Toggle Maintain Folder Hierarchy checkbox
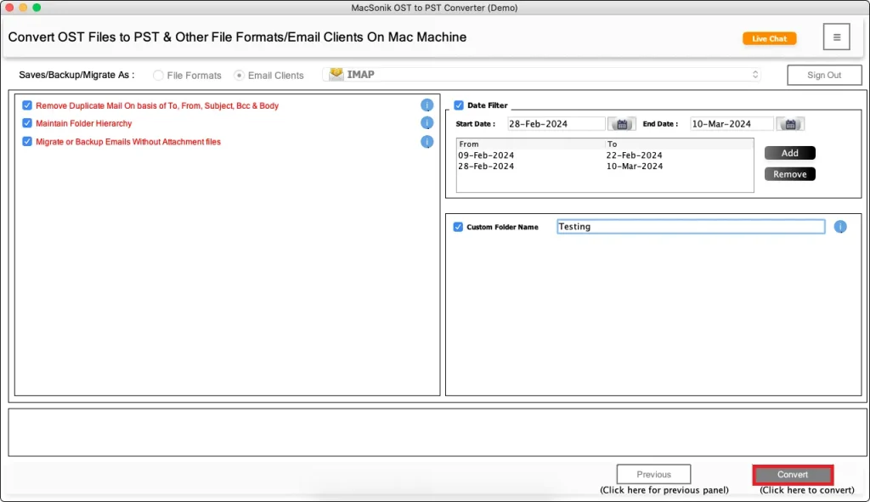 [28, 123]
